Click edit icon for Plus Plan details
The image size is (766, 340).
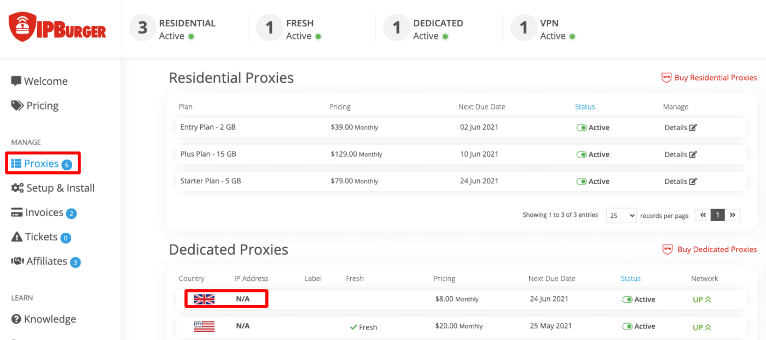(693, 154)
